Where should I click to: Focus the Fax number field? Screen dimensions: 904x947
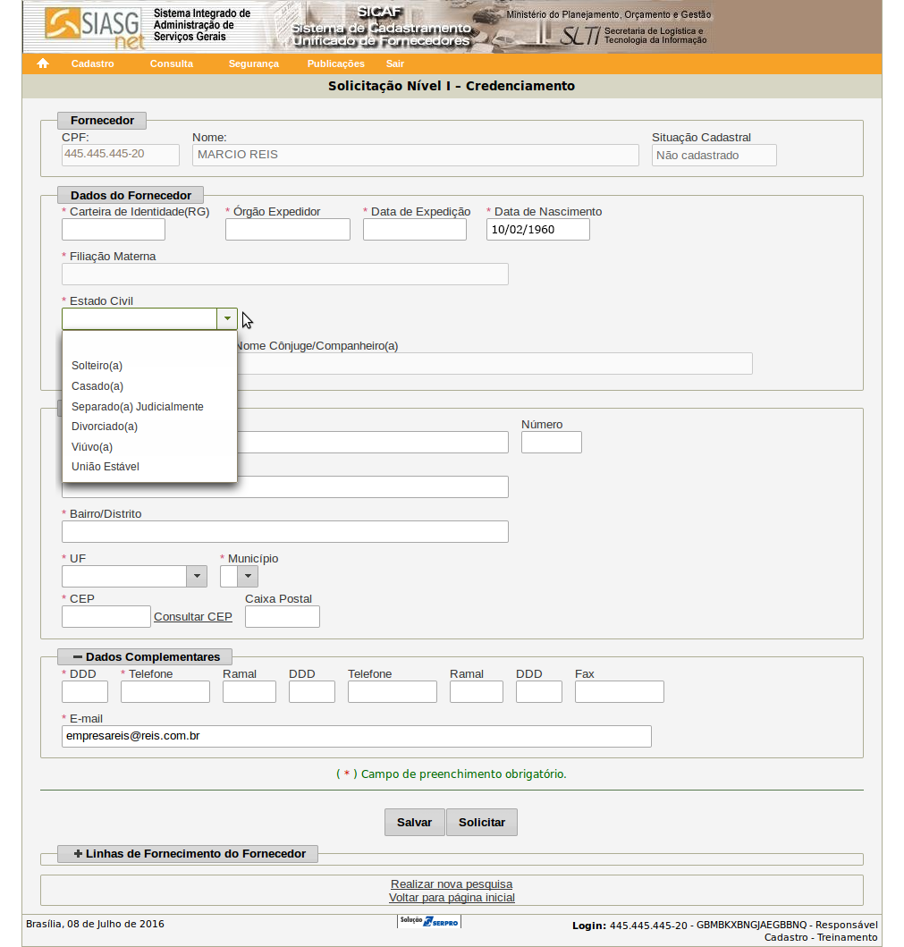pyautogui.click(x=620, y=691)
